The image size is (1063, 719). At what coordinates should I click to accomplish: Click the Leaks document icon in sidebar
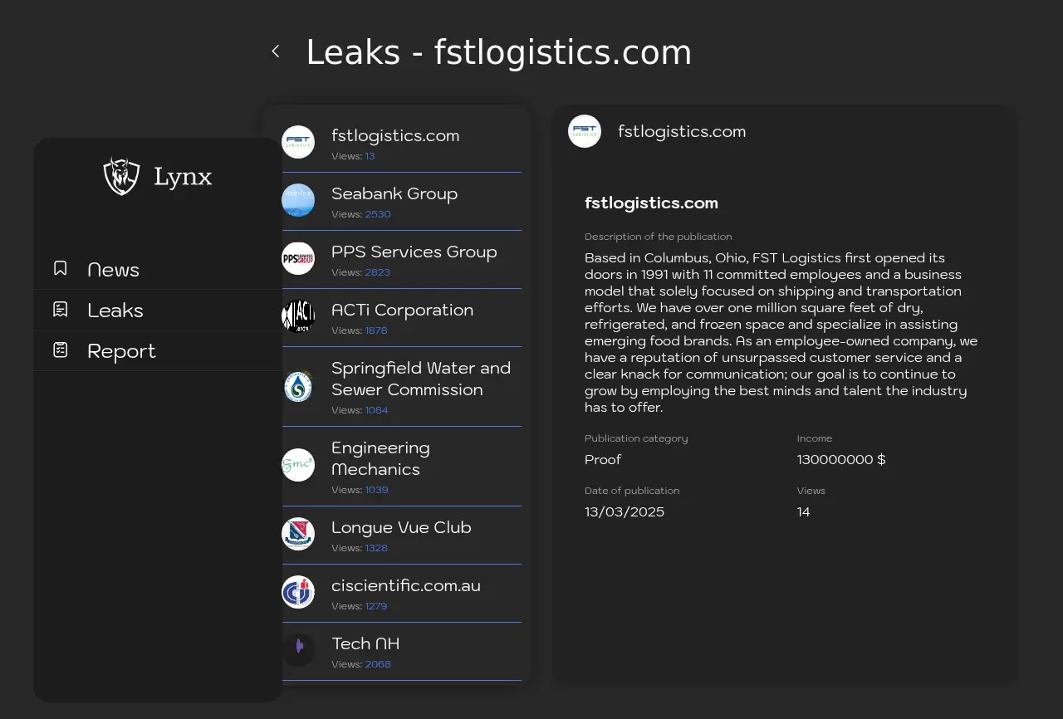[x=61, y=309]
